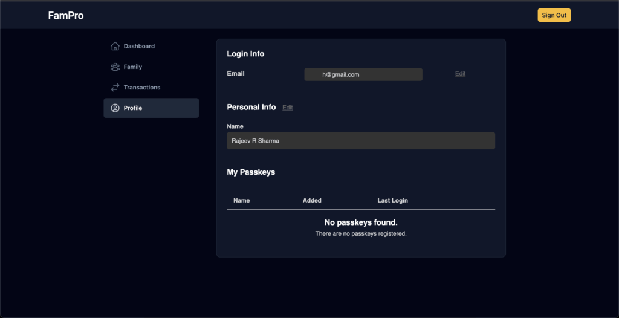Click the Email label
Screen dimensions: 619x318
point(236,74)
